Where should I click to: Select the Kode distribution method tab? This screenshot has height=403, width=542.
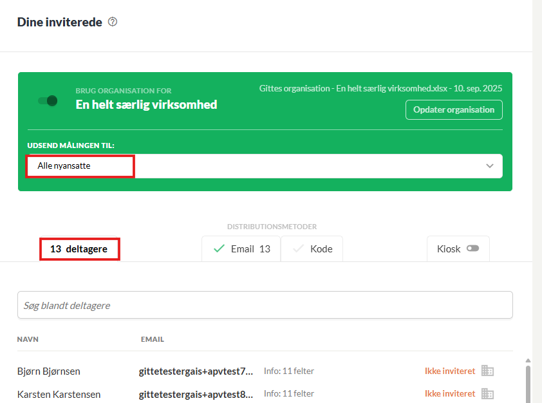click(x=312, y=249)
